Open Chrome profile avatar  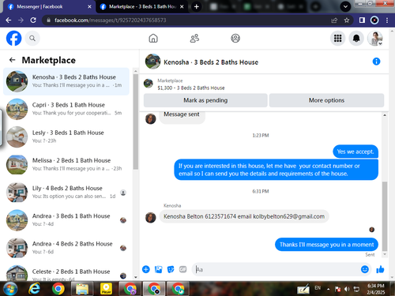pos(374,21)
